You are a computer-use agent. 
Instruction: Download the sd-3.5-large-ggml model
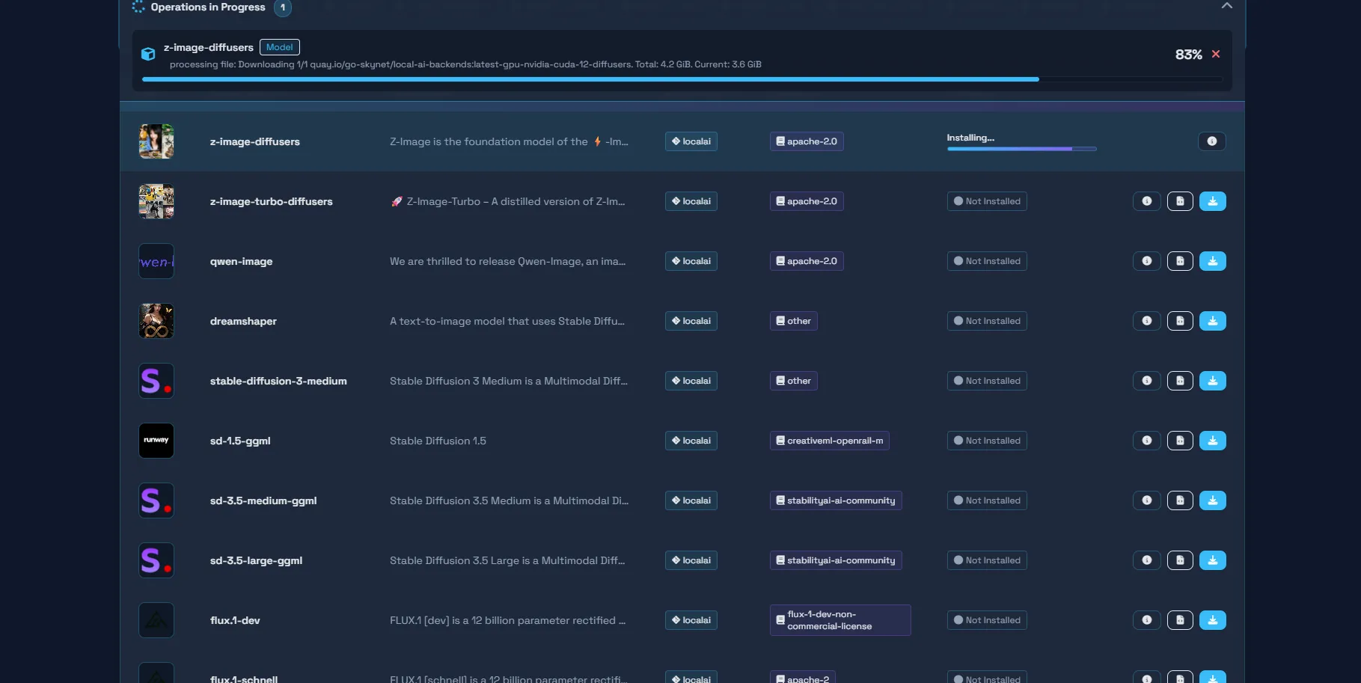[x=1212, y=560]
